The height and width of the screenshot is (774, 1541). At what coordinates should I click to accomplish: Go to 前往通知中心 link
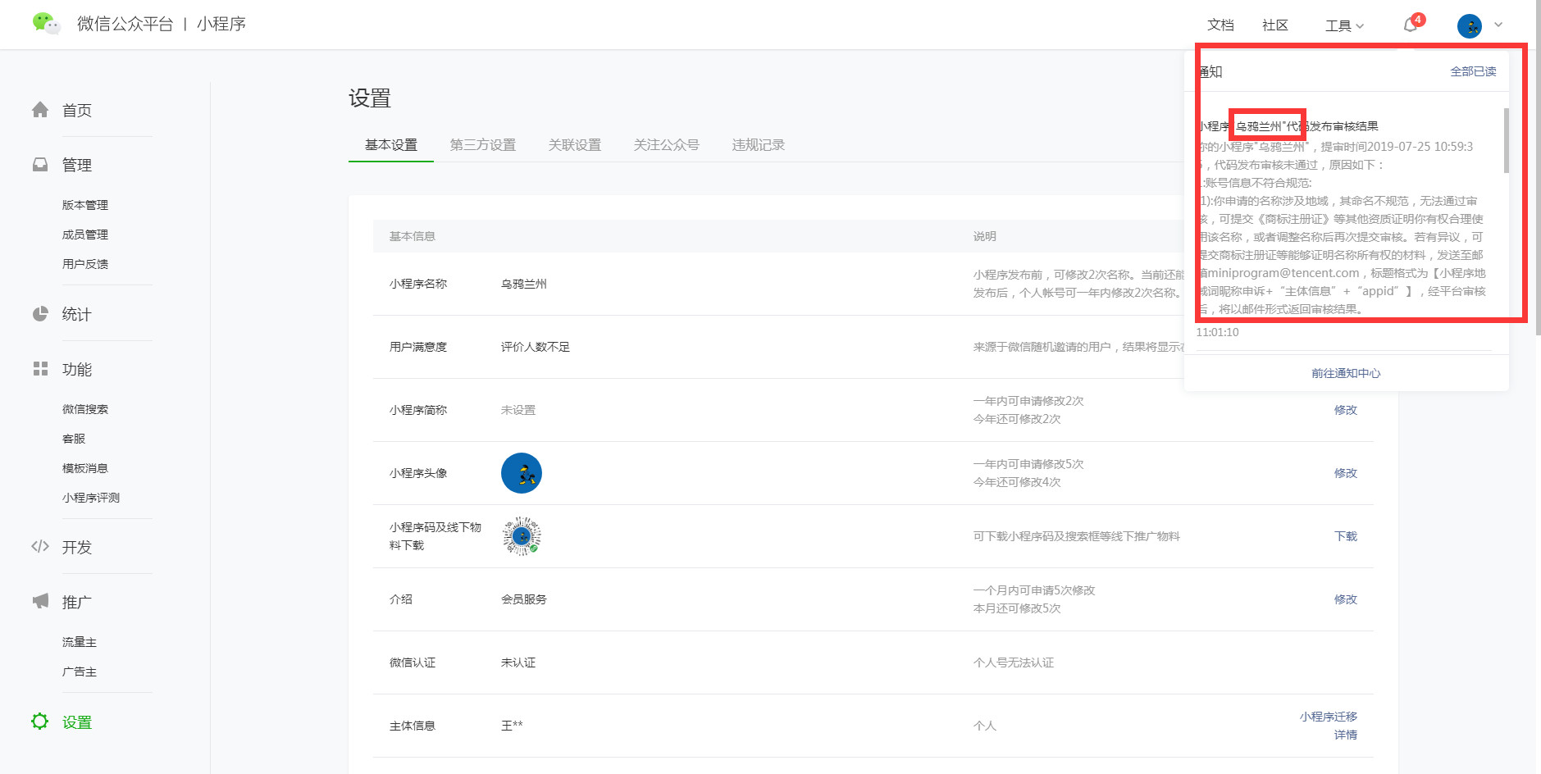point(1346,373)
